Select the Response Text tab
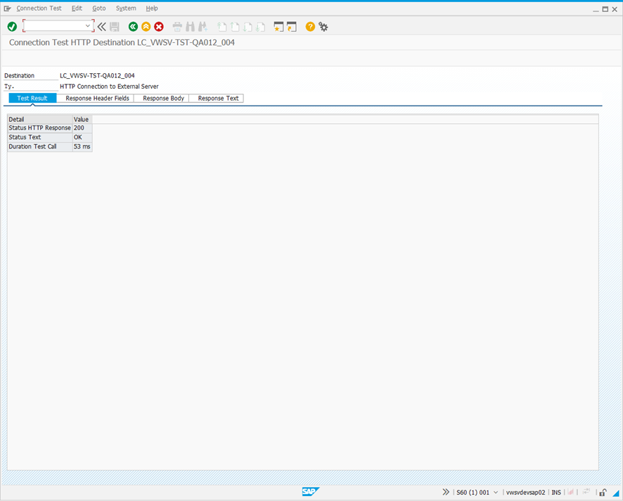The height and width of the screenshot is (501, 623). (218, 99)
